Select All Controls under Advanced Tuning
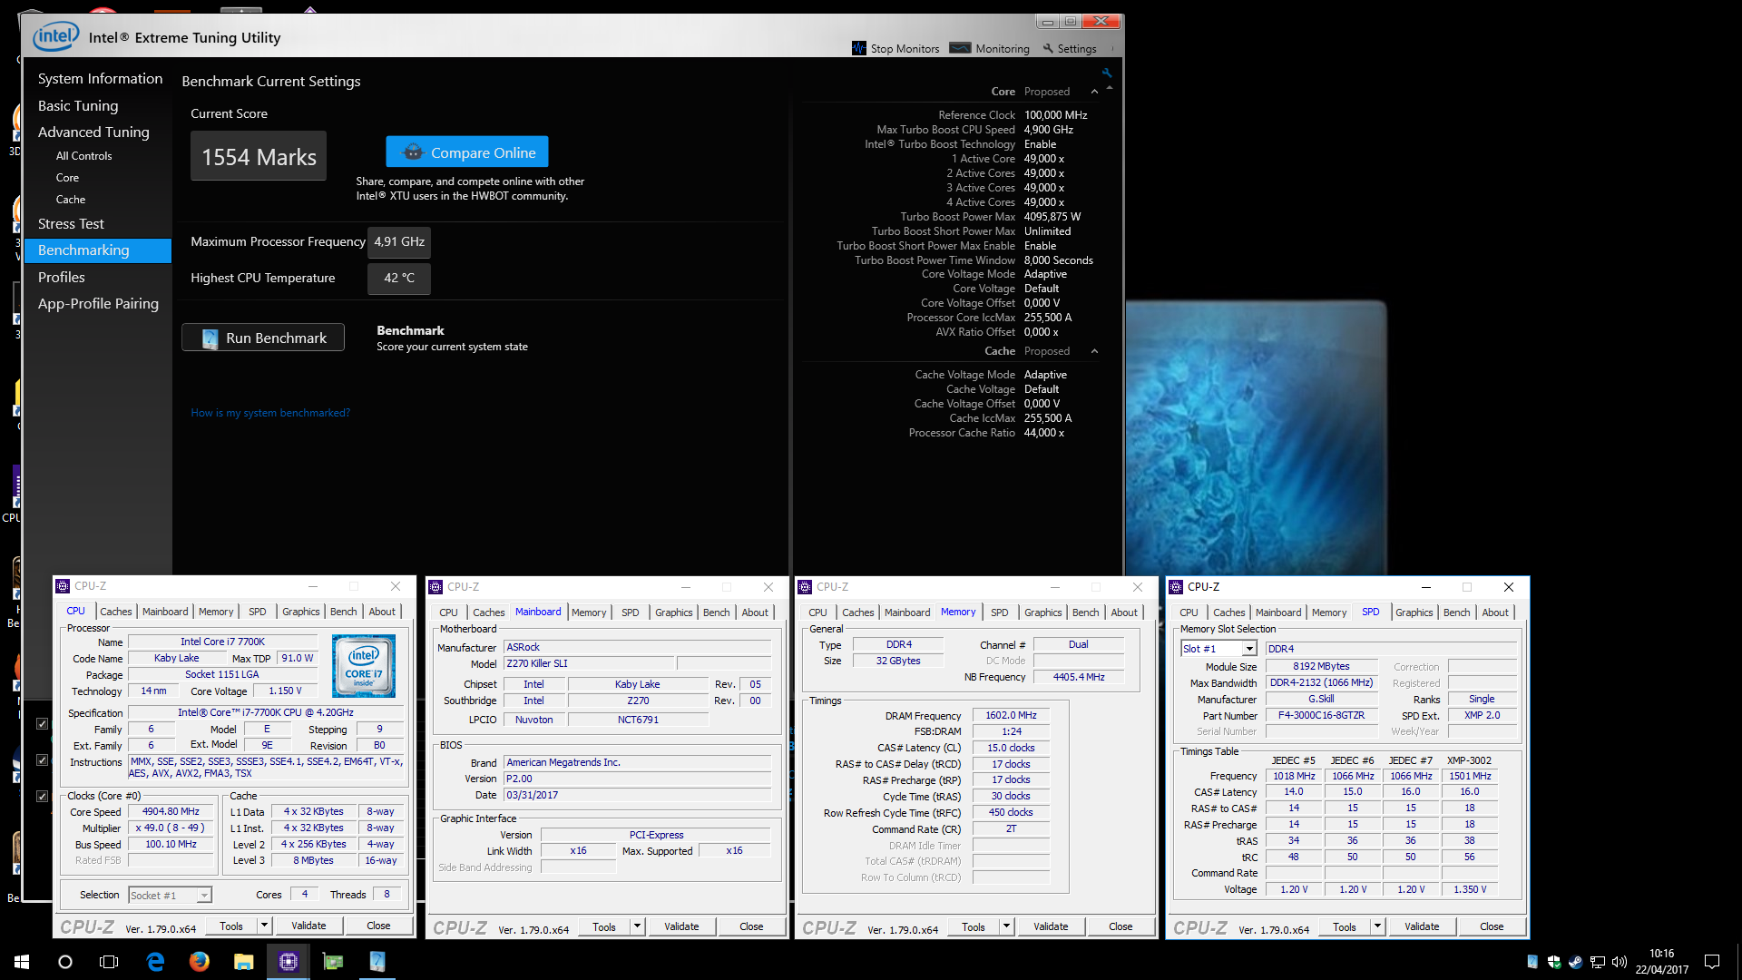 pos(84,156)
